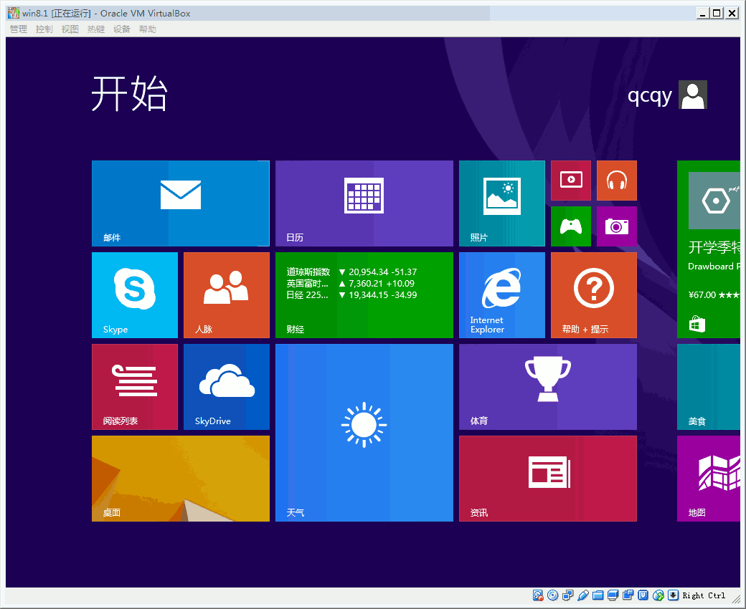Open the 设备 menu in VirtualBox

(x=122, y=29)
